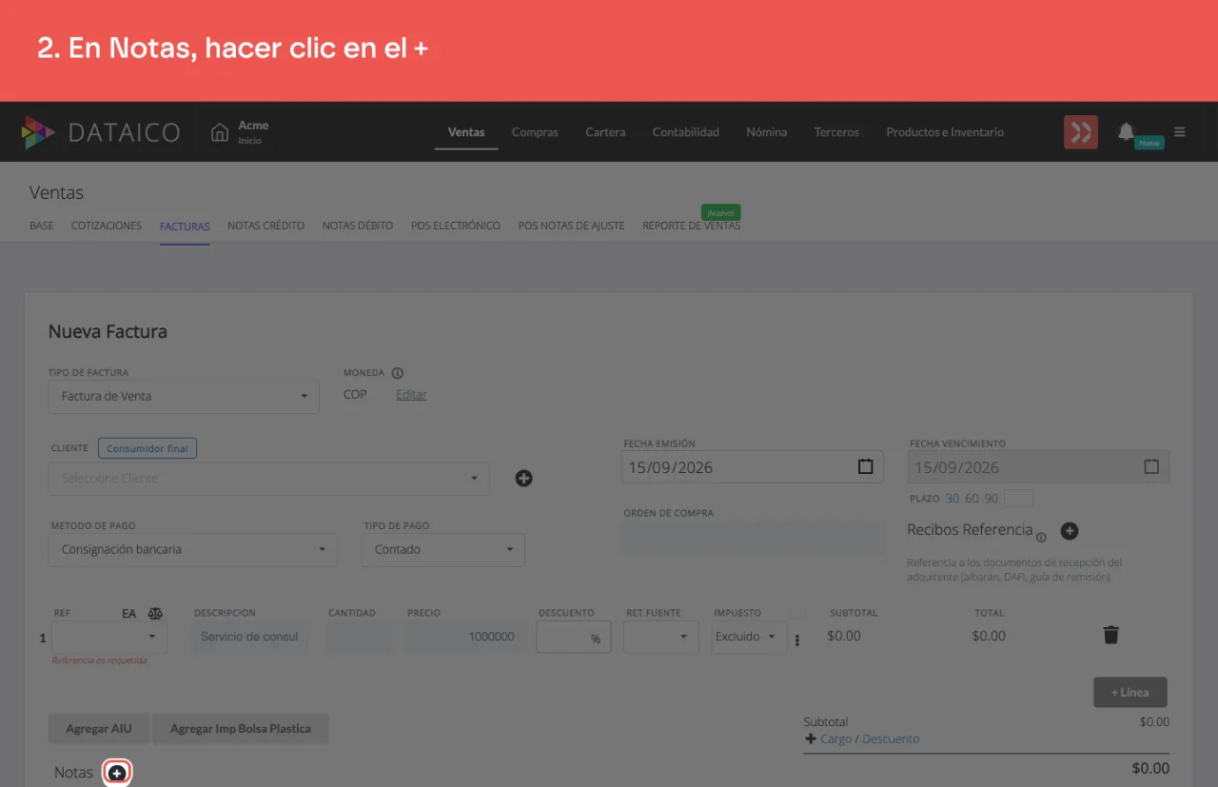
Task: Open the Tipo de Pago dropdown
Action: (x=443, y=549)
